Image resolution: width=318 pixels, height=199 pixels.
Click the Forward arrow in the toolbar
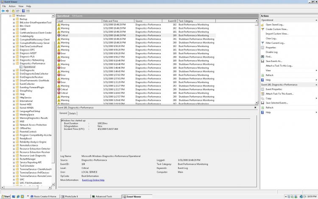(x=8, y=11)
